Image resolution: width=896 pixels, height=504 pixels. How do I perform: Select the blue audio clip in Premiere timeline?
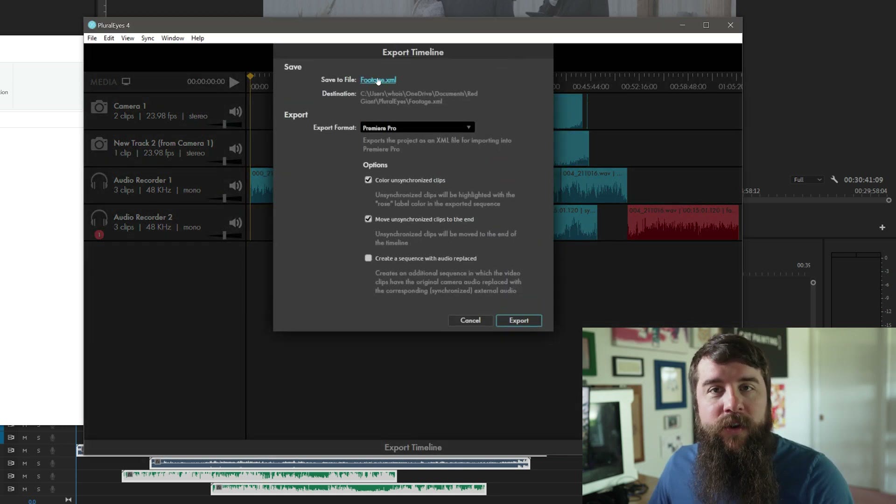tap(340, 462)
